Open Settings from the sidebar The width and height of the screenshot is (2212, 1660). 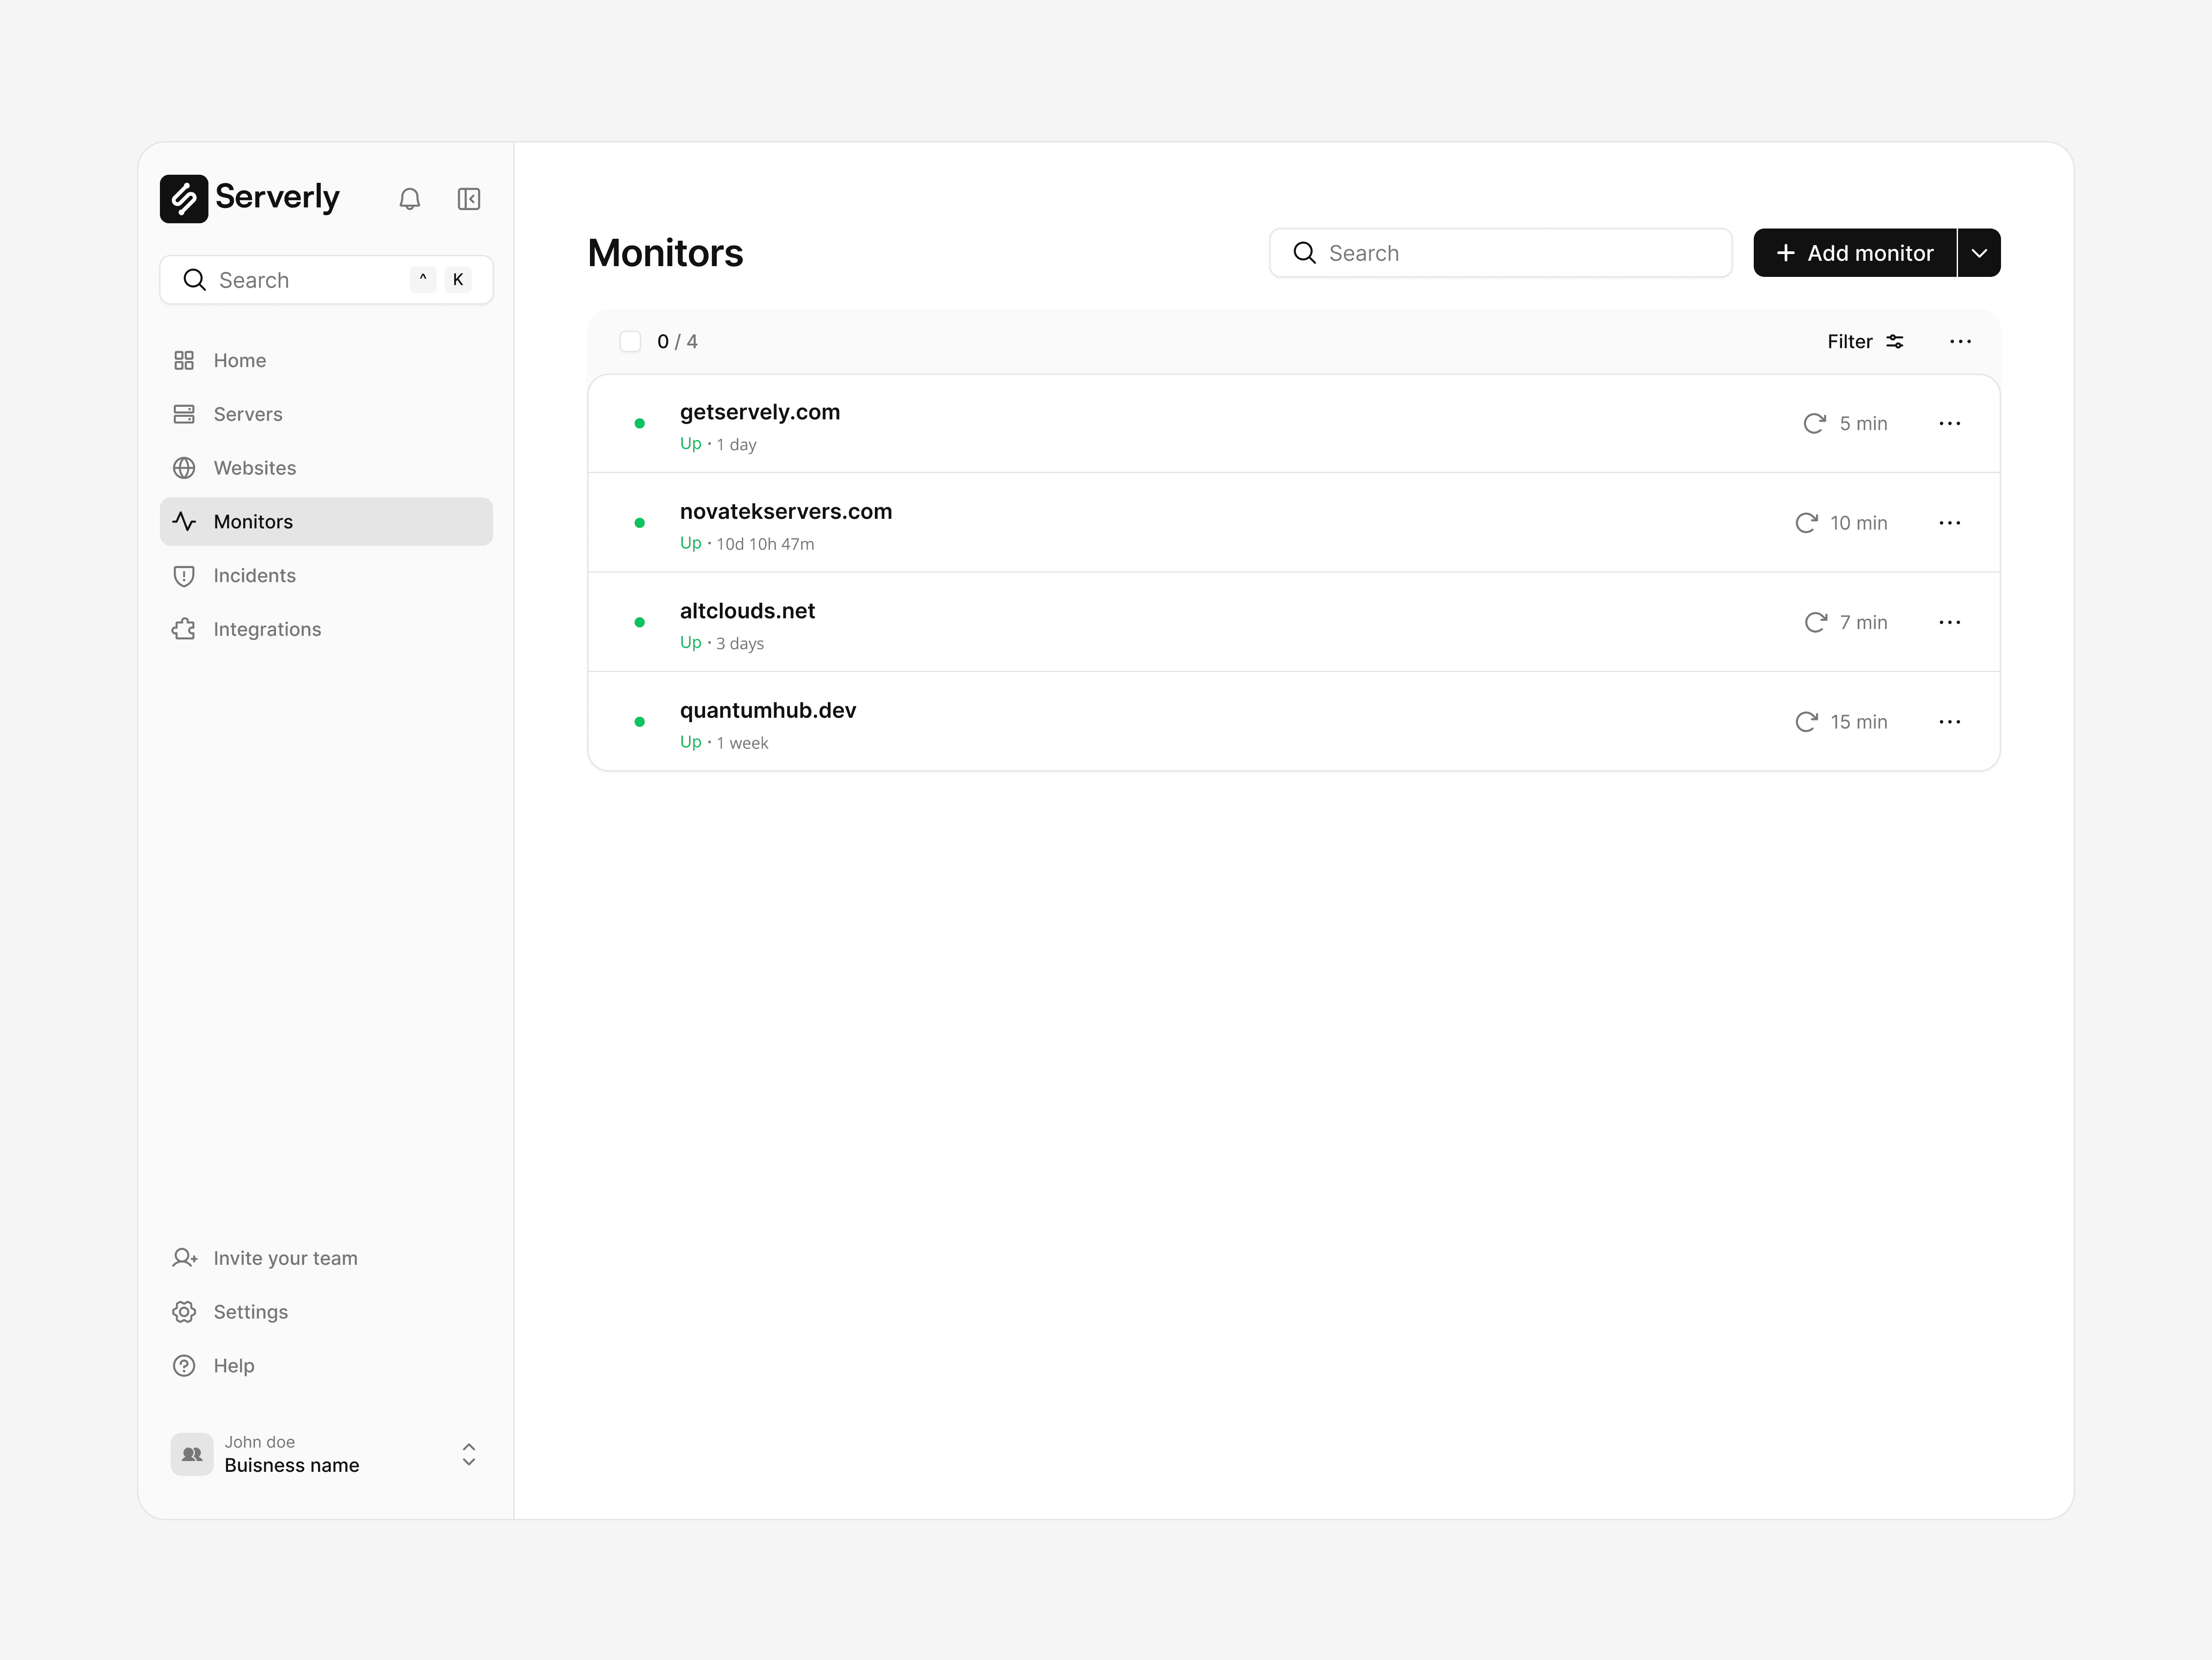(x=250, y=1312)
